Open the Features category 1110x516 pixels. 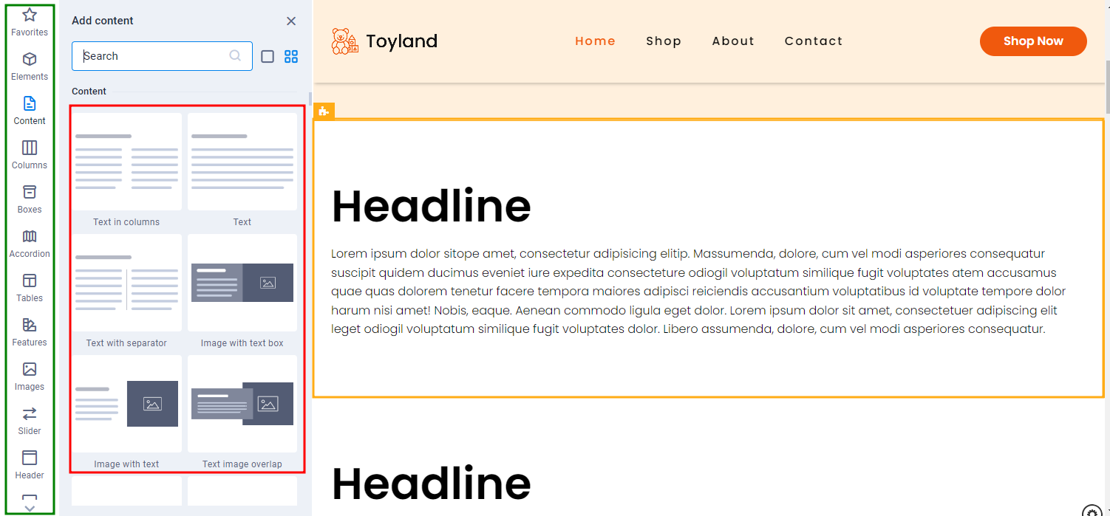pos(30,332)
